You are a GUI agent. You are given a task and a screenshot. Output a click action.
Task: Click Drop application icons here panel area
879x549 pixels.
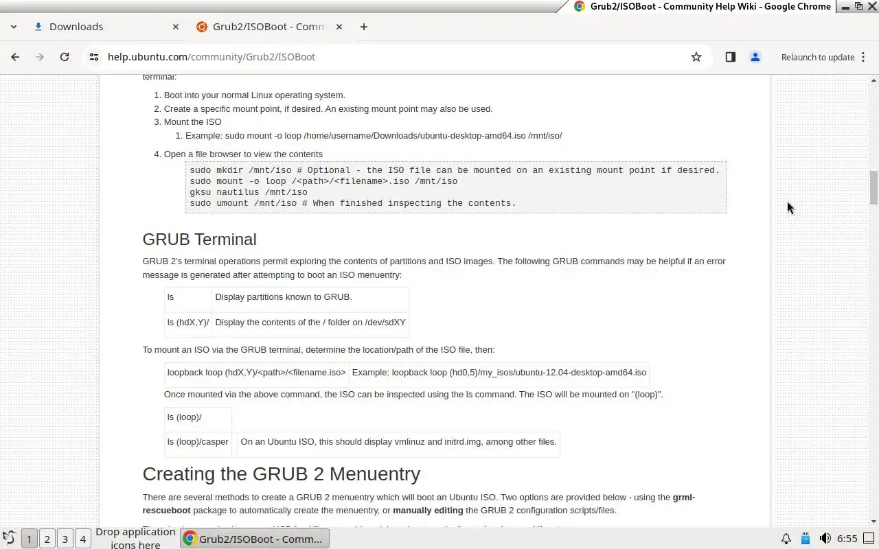[x=135, y=539]
